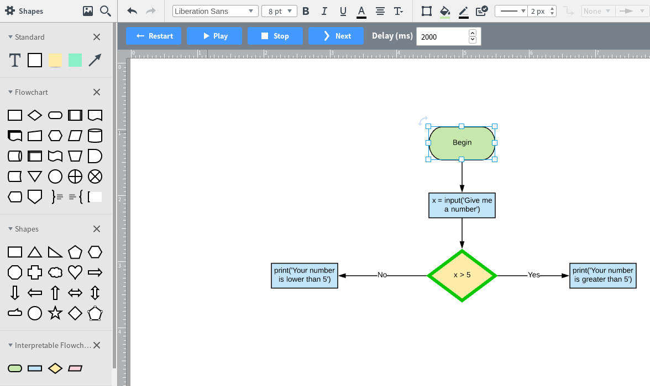Click the insert image icon
The height and width of the screenshot is (386, 650).
[89, 10]
